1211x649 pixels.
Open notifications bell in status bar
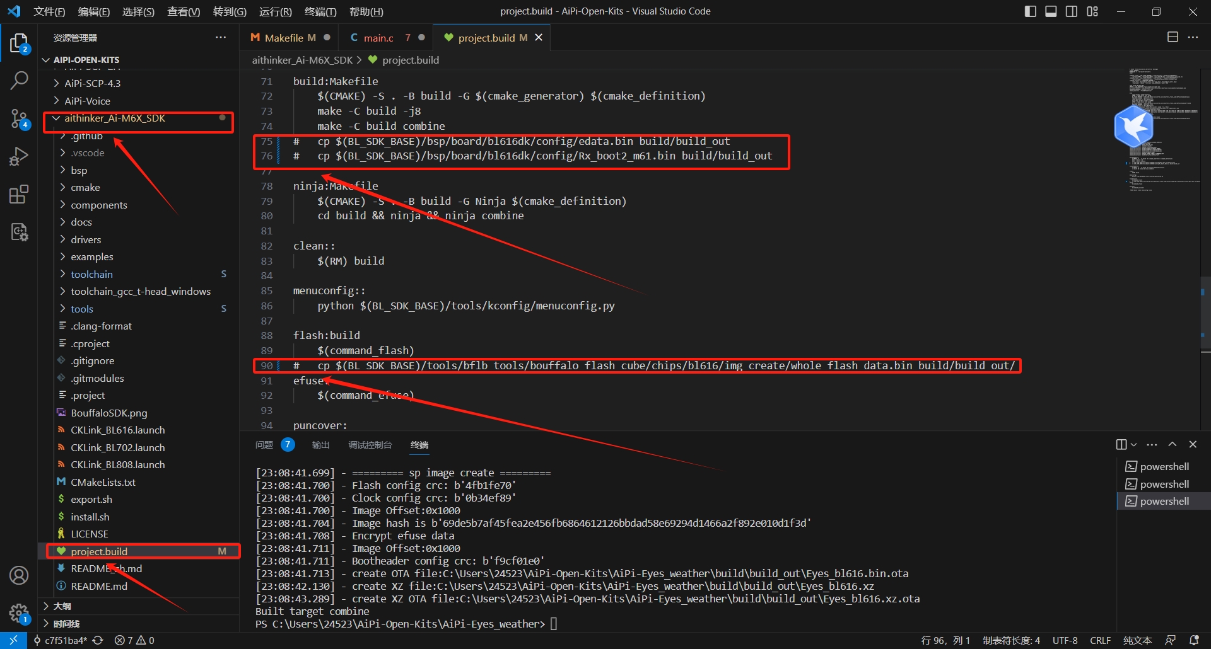[x=1194, y=640]
